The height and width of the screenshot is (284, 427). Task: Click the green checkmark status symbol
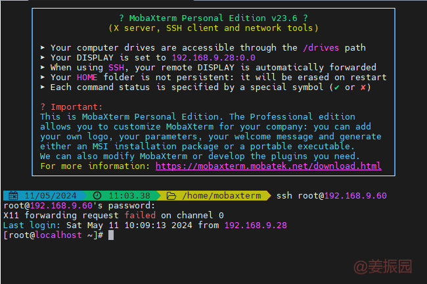[x=336, y=87]
